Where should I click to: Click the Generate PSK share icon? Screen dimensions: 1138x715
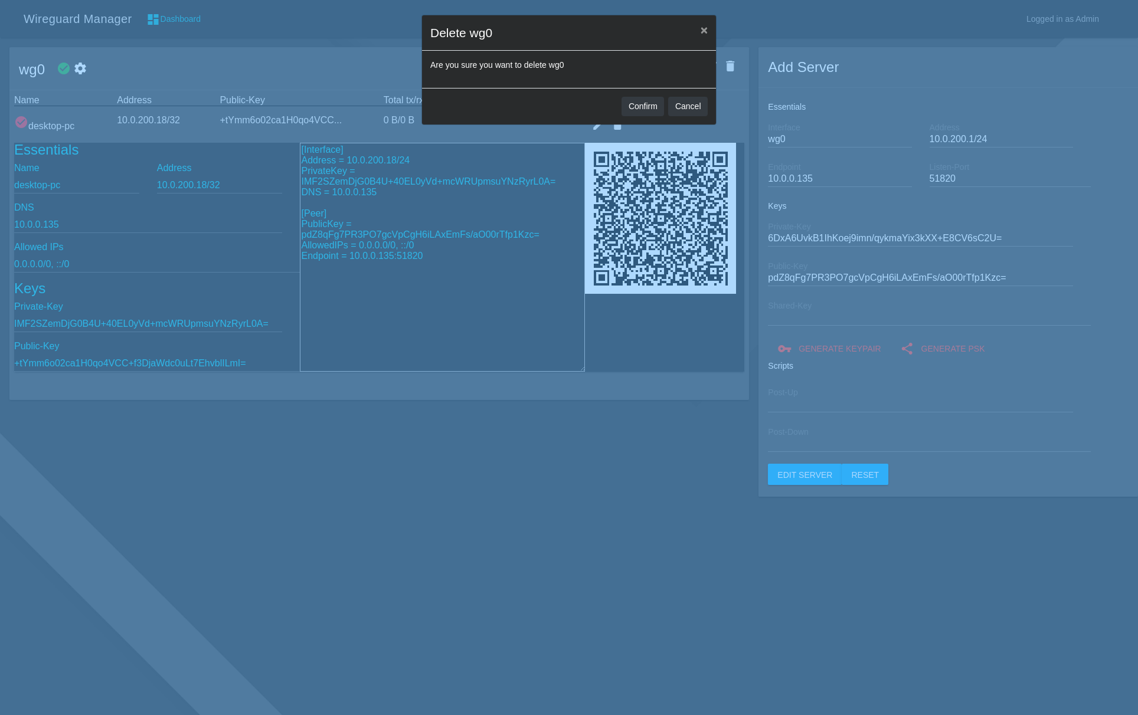pos(907,349)
